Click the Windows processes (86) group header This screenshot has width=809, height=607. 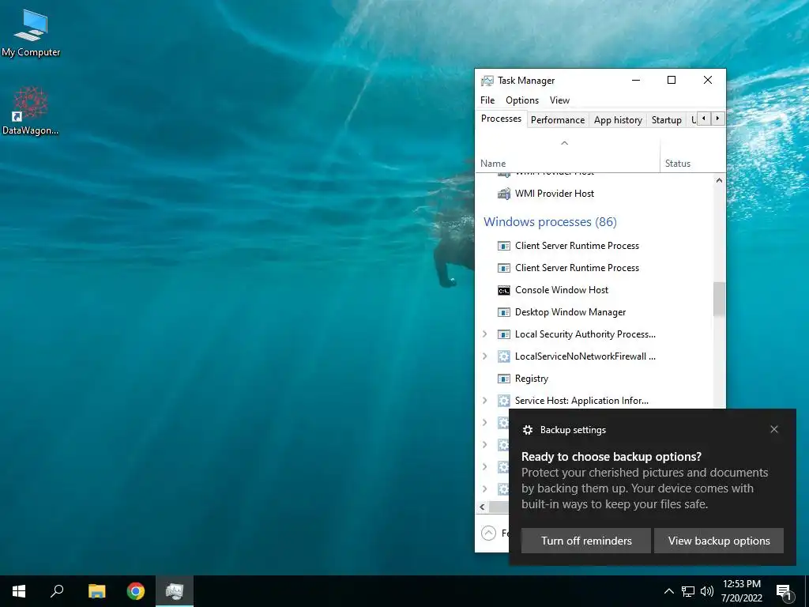pyautogui.click(x=550, y=222)
